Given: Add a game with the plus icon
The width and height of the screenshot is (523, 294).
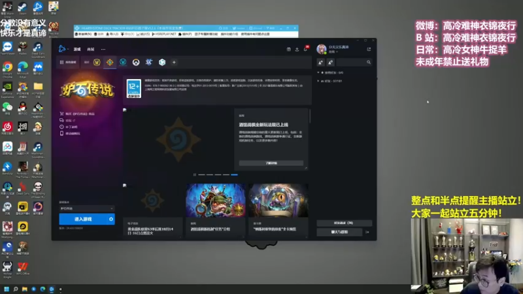Looking at the screenshot, I should (174, 62).
